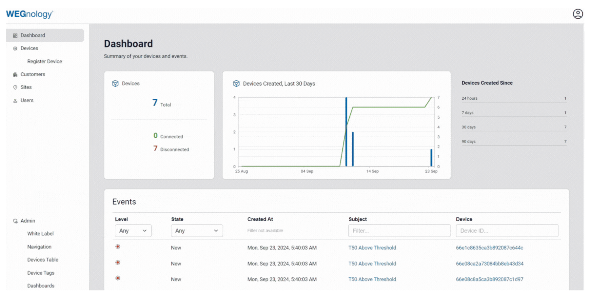Click the Subject filter input field
Image resolution: width=590 pixels, height=295 pixels.
[399, 231]
